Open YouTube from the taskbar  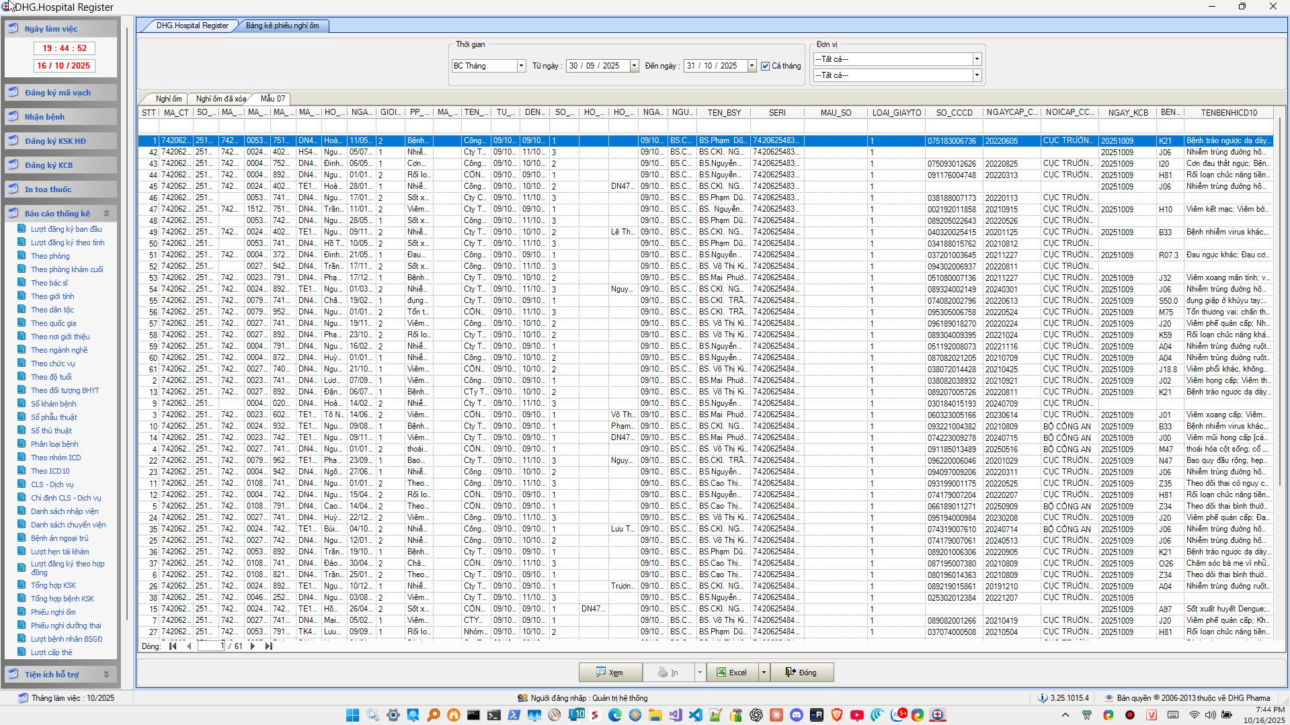coord(856,715)
